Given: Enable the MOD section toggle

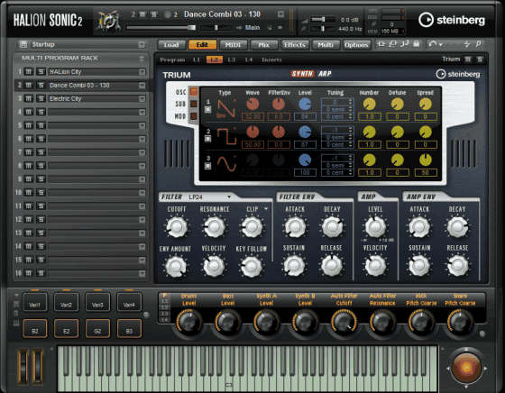Looking at the screenshot, I should (x=194, y=116).
